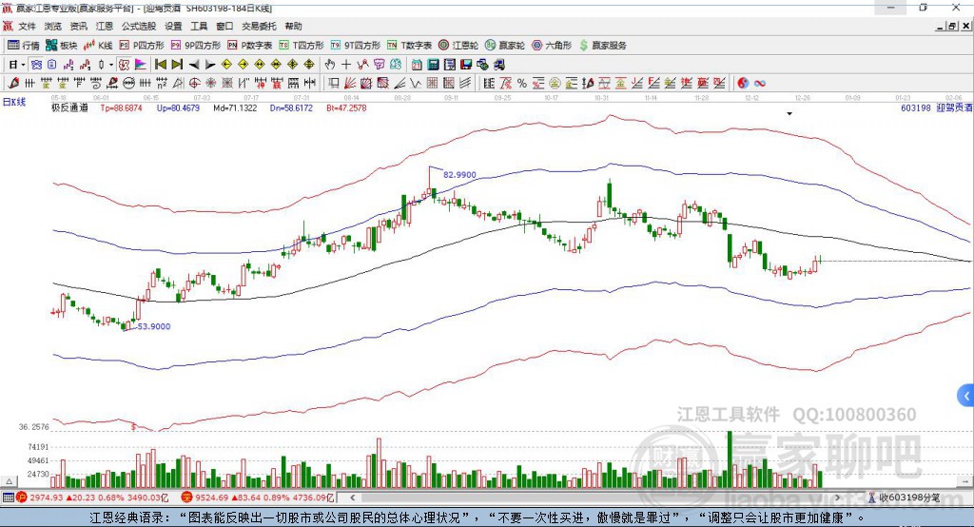Click the up triangle at volume panel corner
Screen dimensions: 974x527
(x=9, y=481)
